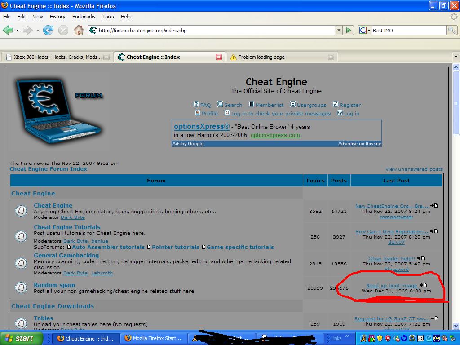The height and width of the screenshot is (345, 460).
Task: Click the Register link
Action: pos(350,105)
